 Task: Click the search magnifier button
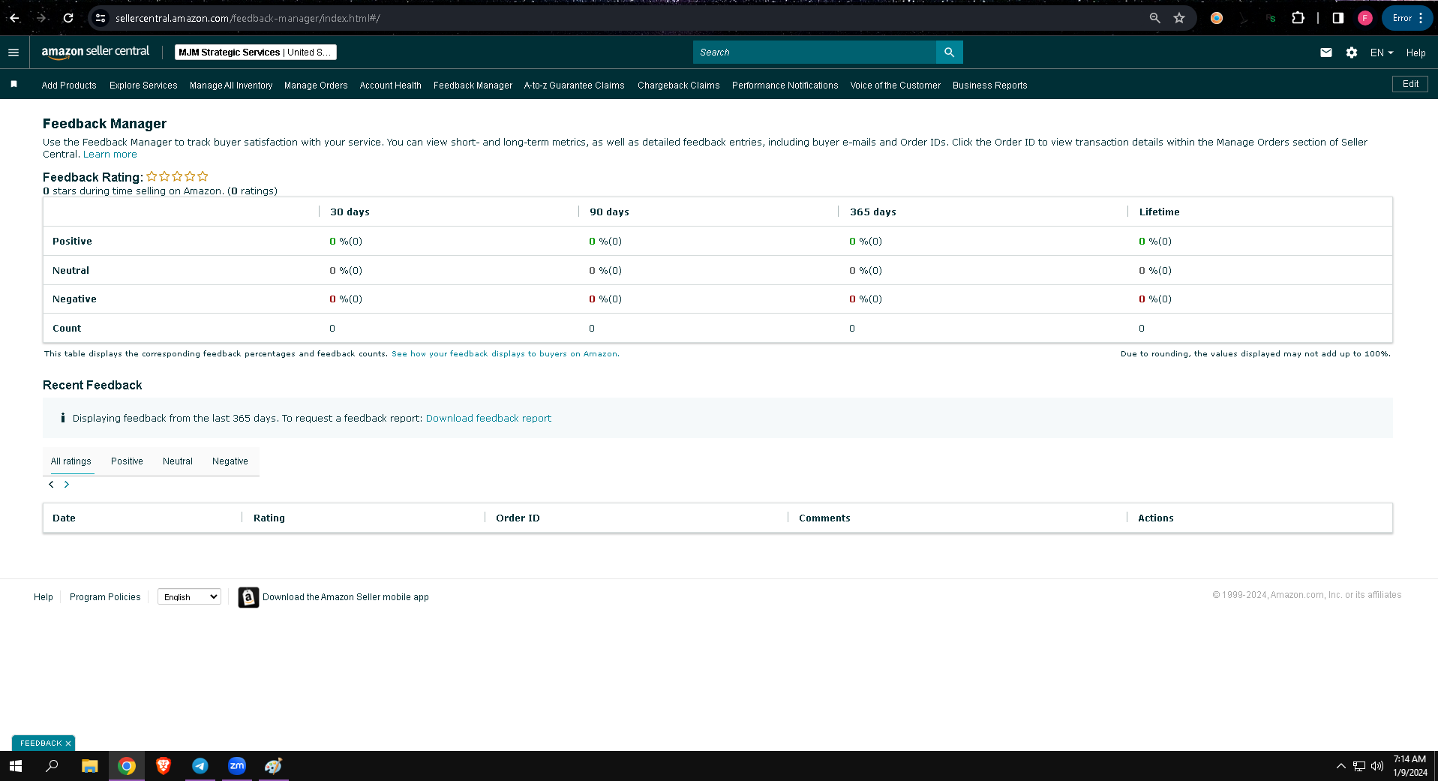coord(949,53)
